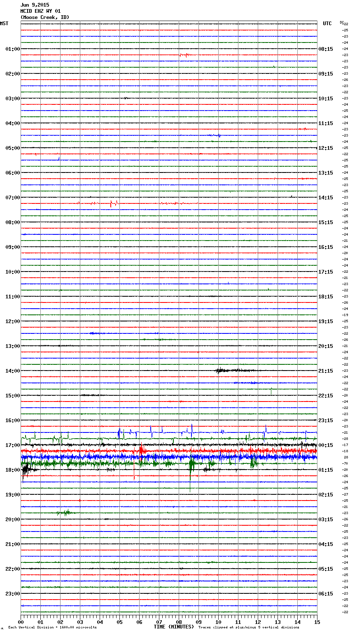Click the "22:15" UTC time label
Image resolution: width=350 pixels, height=633 pixels.
pos(326,396)
